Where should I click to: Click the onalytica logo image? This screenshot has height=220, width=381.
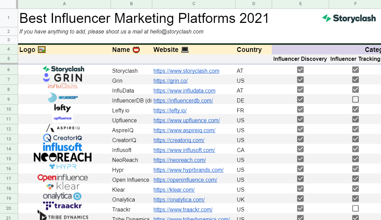[62, 196]
